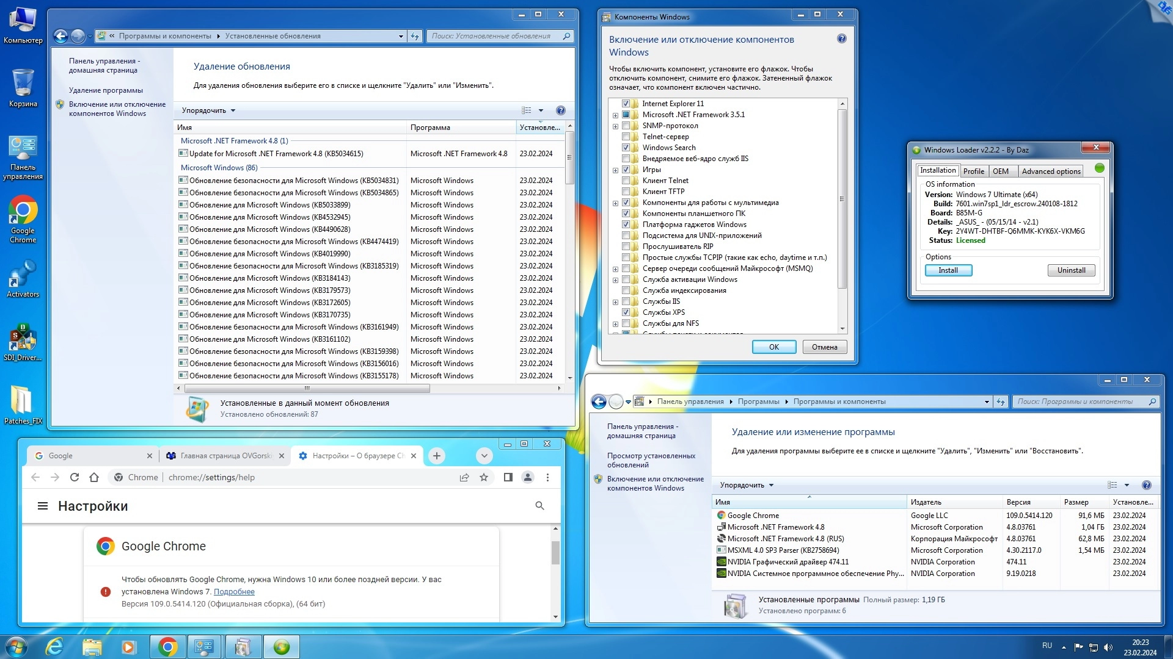
Task: Switch to Advanced options tab
Action: (x=1051, y=171)
